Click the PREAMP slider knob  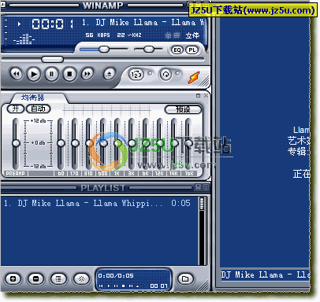point(16,143)
